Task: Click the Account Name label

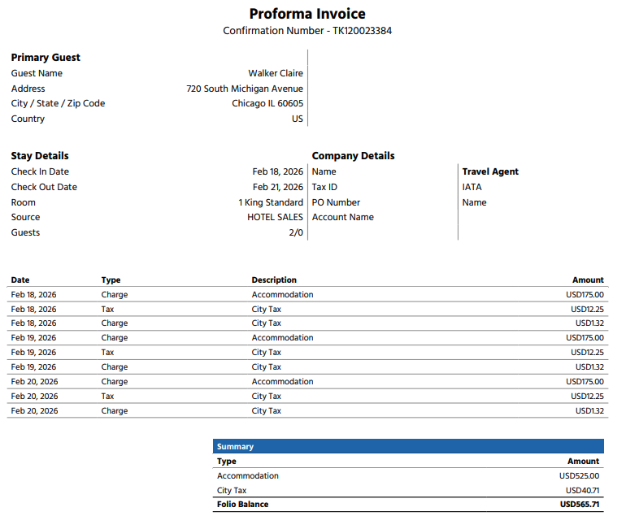Action: [342, 217]
